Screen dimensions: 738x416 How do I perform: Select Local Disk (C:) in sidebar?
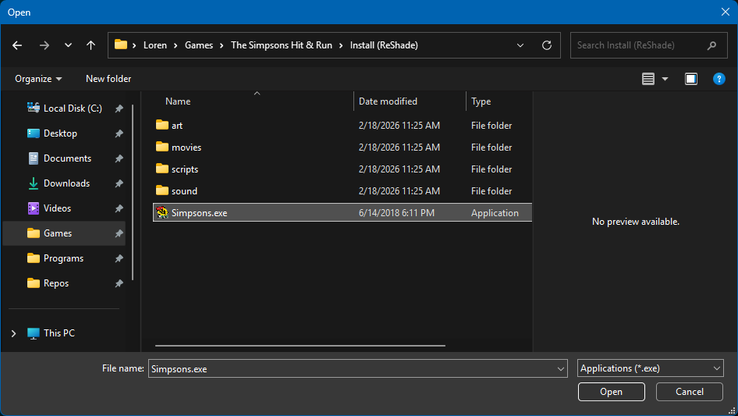[x=65, y=108]
